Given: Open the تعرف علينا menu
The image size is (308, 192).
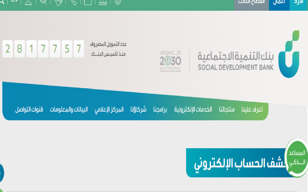Looking at the screenshot, I should coord(252,109).
